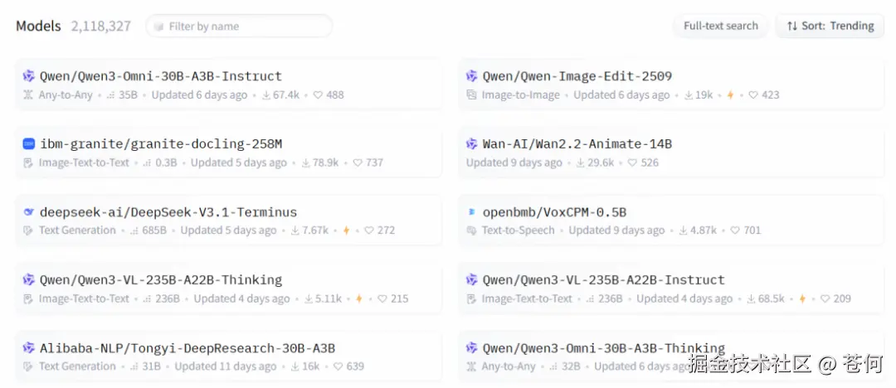Select the Image-to-Image tag on Qwen-Image-Edit
Image resolution: width=896 pixels, height=388 pixels.
(520, 95)
